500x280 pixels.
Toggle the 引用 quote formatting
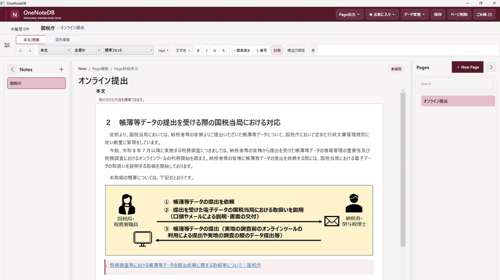pos(277,50)
